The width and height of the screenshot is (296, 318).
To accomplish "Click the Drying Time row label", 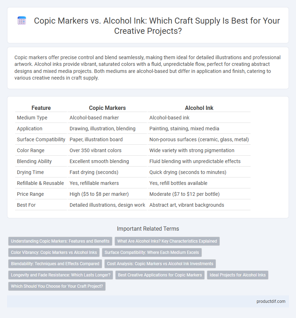I will [x=30, y=172].
